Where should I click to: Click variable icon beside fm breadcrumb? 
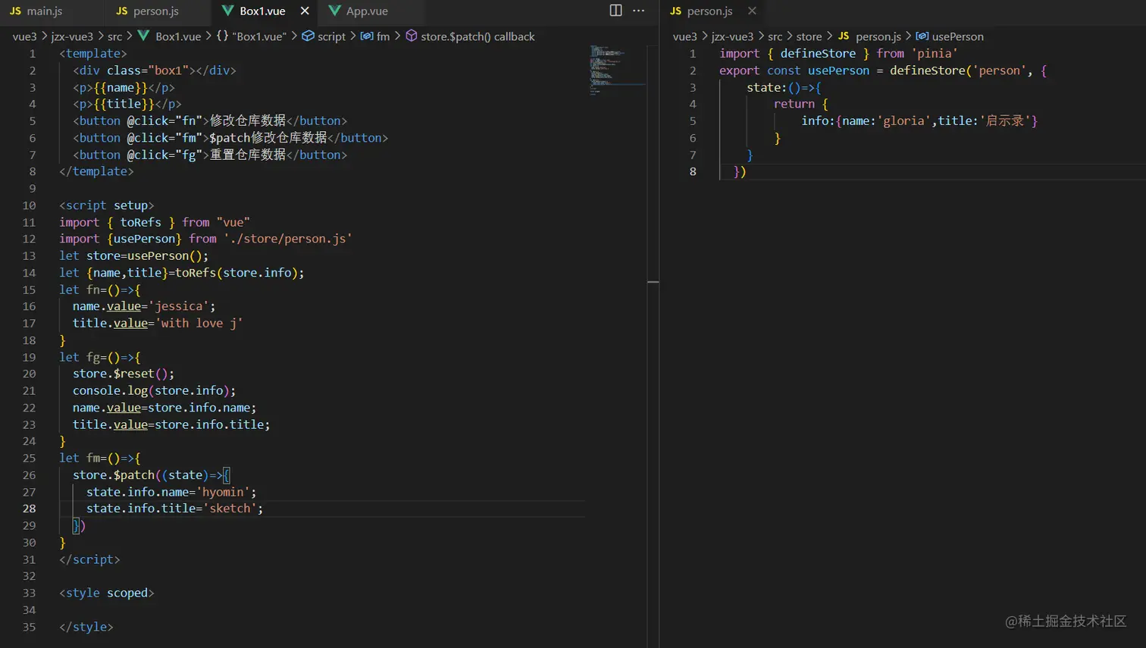[367, 36]
